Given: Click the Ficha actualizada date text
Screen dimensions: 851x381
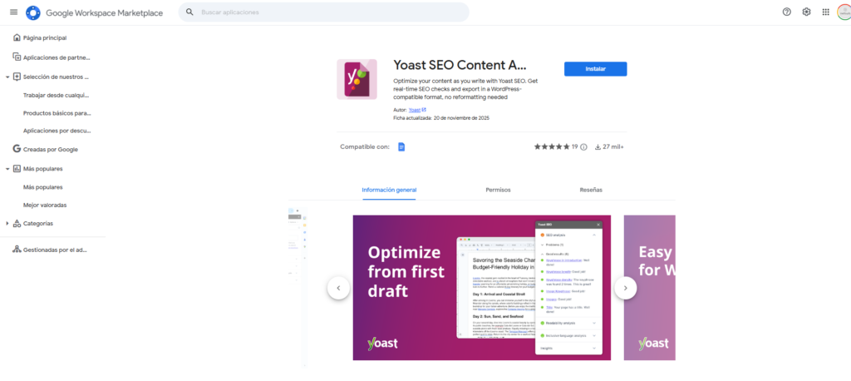Looking at the screenshot, I should click(x=441, y=118).
